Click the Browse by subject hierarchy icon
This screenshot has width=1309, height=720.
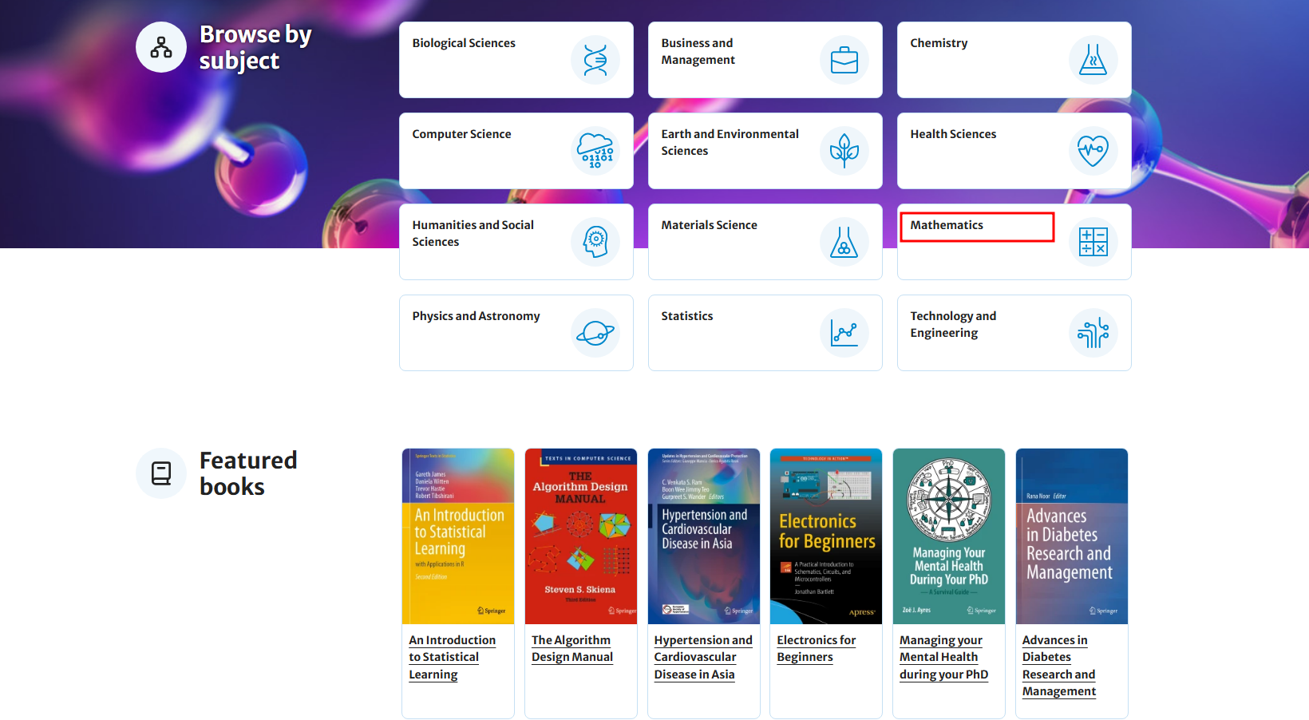[x=161, y=47]
